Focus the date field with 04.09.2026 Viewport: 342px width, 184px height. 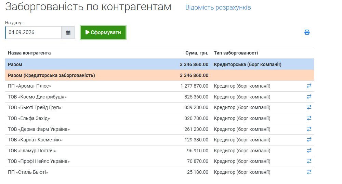pyautogui.click(x=34, y=33)
